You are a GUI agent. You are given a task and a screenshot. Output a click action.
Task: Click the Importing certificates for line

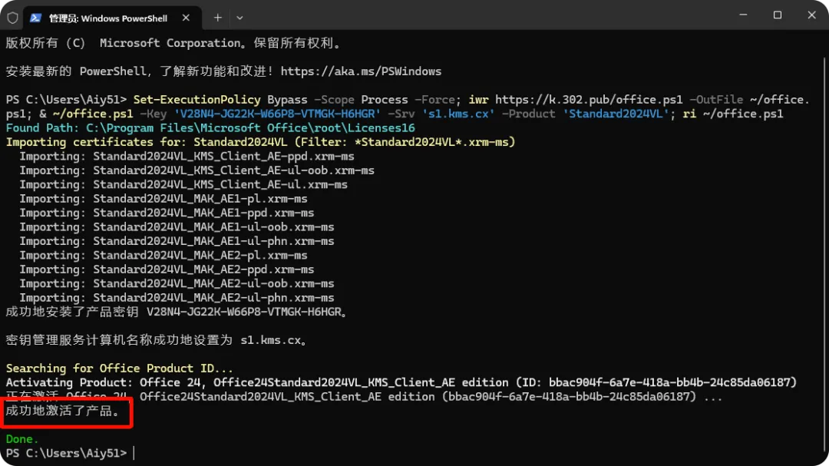coord(261,142)
